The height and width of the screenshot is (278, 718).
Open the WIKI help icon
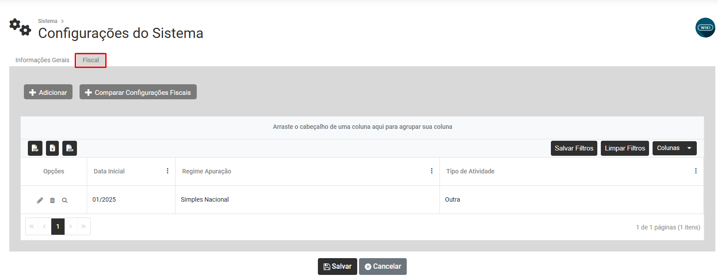705,28
